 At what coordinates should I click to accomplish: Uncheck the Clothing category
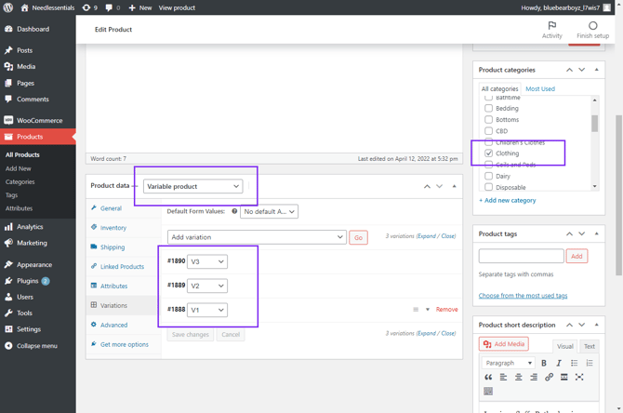point(489,153)
